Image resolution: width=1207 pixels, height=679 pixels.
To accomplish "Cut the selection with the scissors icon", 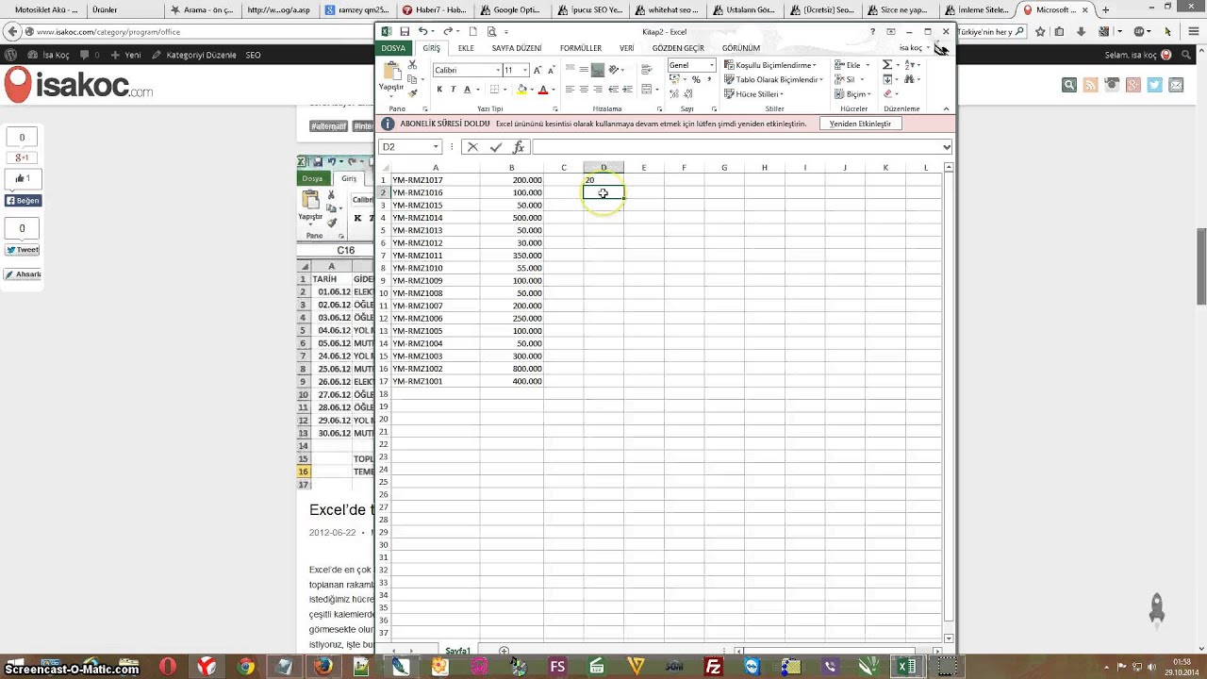I will click(x=412, y=65).
